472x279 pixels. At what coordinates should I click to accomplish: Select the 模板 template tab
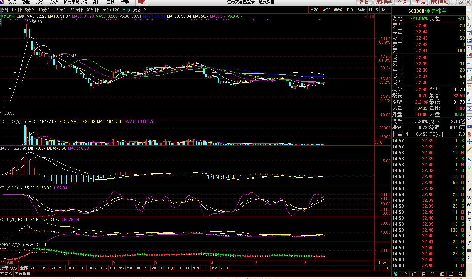click(14, 268)
